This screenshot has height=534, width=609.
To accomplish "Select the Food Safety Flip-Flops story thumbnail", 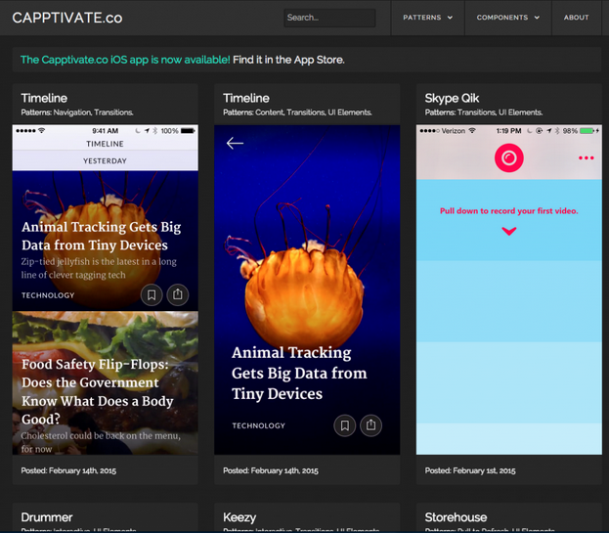I will [x=106, y=382].
